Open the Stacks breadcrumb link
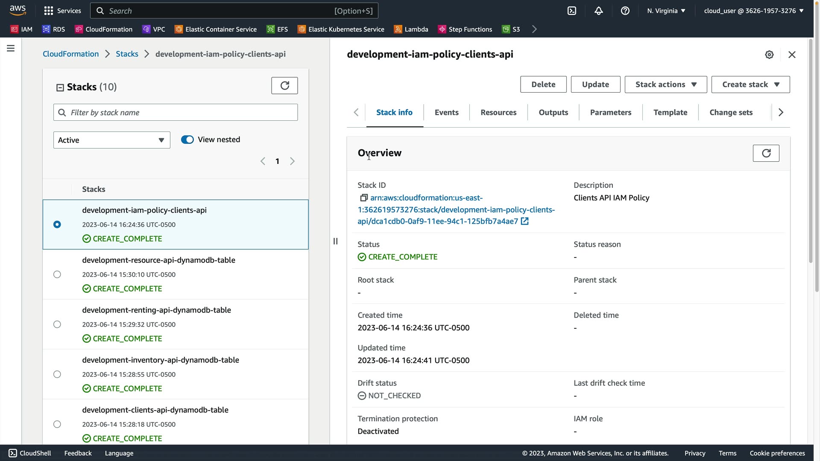 click(127, 54)
